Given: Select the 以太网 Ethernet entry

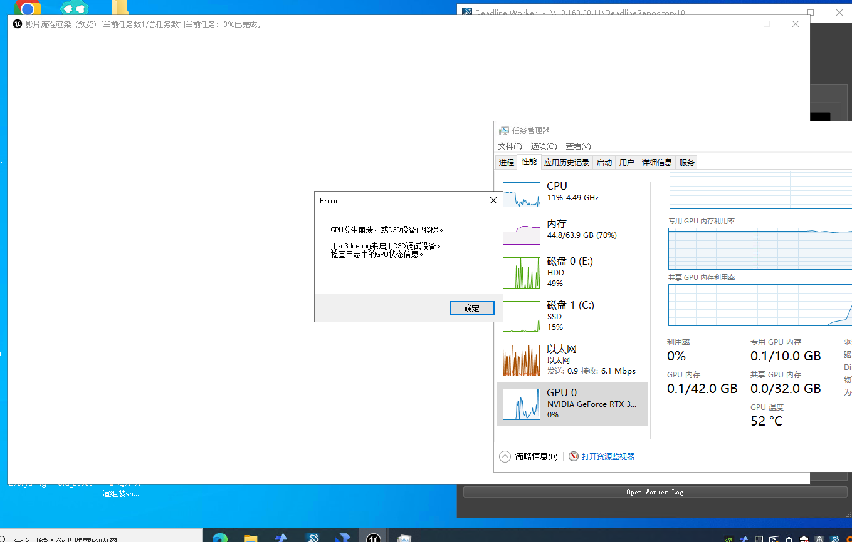Looking at the screenshot, I should tap(572, 360).
